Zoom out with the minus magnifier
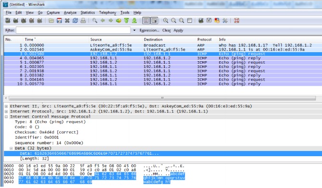The width and height of the screenshot is (322, 188). (x=174, y=21)
